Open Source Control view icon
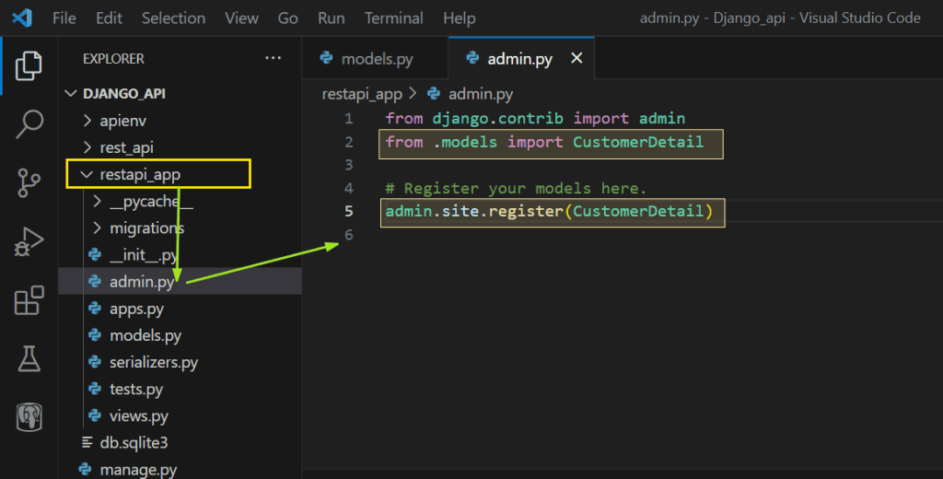Viewport: 943px width, 479px height. (x=29, y=183)
